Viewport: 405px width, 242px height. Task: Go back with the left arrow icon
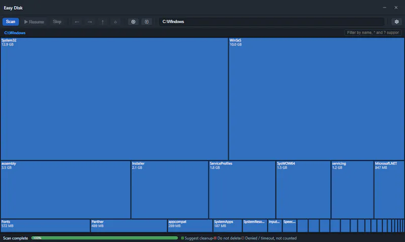click(x=77, y=22)
